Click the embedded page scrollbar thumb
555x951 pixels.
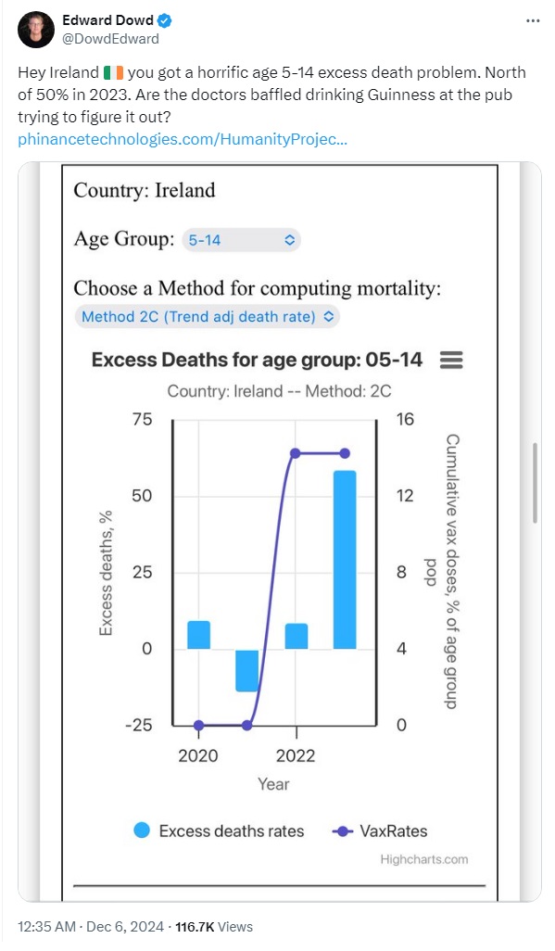pyautogui.click(x=535, y=483)
